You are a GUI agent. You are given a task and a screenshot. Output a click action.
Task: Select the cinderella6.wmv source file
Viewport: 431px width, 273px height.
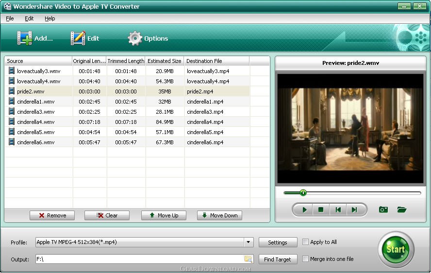tap(36, 142)
